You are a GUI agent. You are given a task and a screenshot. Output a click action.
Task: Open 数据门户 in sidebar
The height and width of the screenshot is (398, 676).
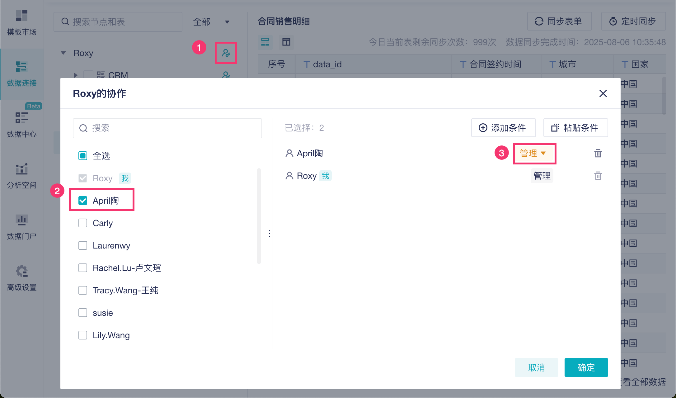[22, 227]
